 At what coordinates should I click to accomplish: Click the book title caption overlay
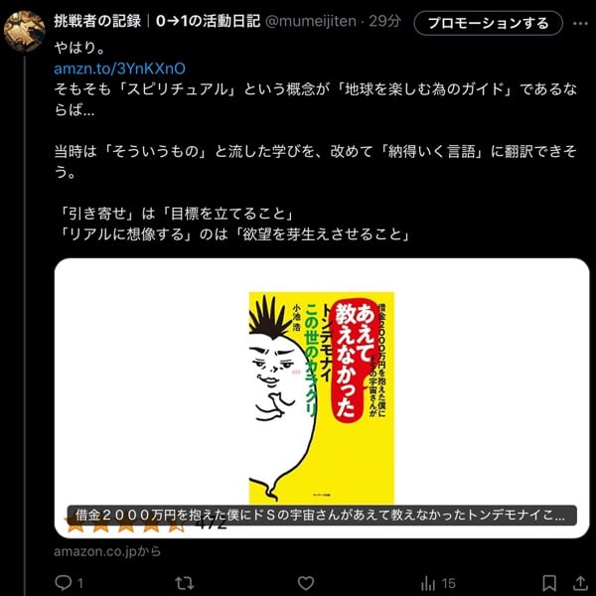tap(322, 516)
